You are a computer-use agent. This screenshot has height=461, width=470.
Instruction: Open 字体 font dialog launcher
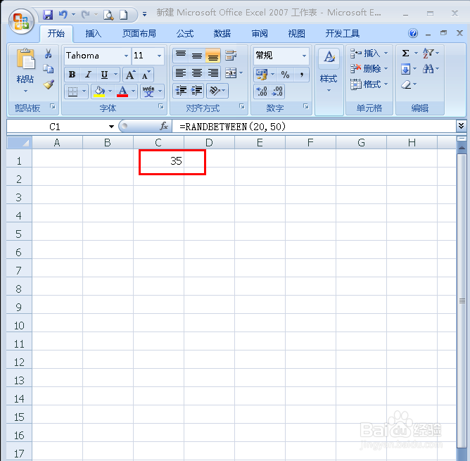tap(161, 106)
